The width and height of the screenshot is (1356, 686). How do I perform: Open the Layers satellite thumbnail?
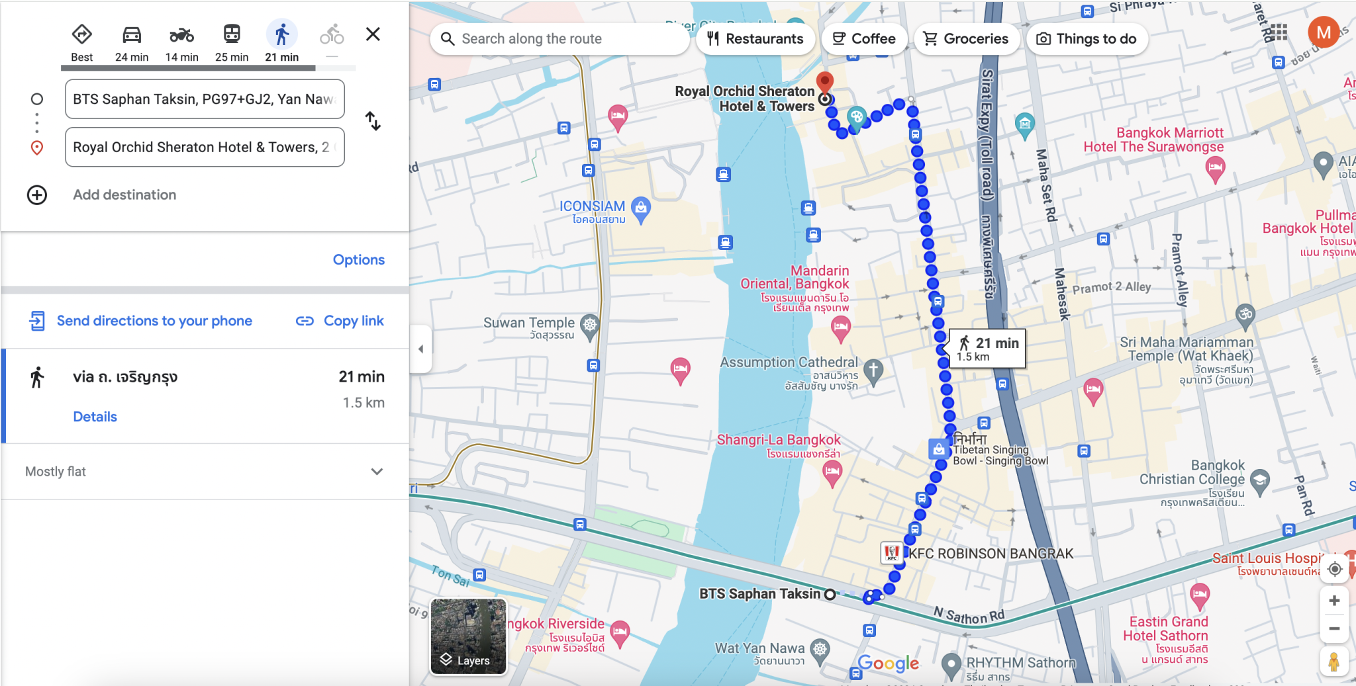pos(469,636)
